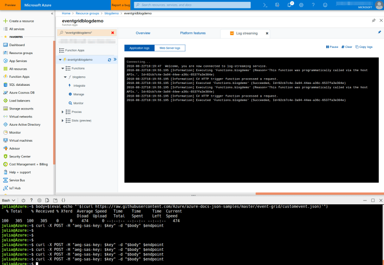Collapse the Functions tree node
The image size is (384, 265).
click(63, 68)
